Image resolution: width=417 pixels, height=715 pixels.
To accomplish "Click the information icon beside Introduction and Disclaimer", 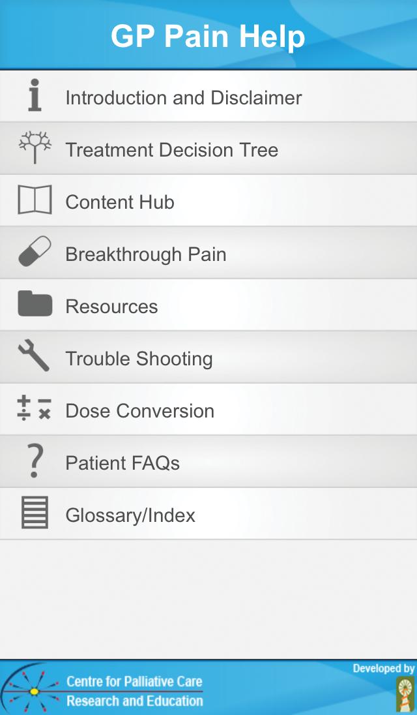I will [x=34, y=96].
